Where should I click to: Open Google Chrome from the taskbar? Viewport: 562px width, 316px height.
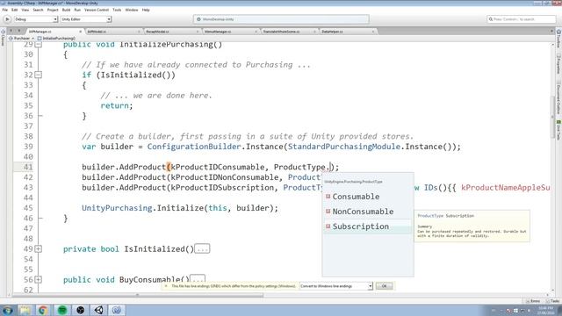(43, 310)
